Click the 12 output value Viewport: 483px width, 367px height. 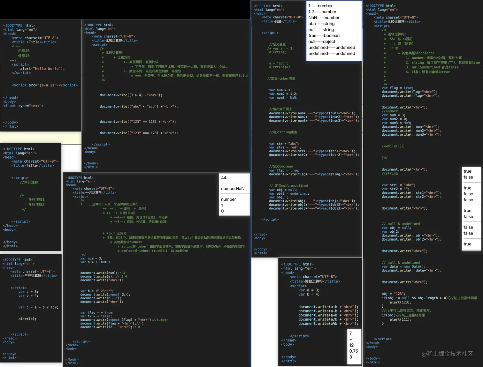351,345
